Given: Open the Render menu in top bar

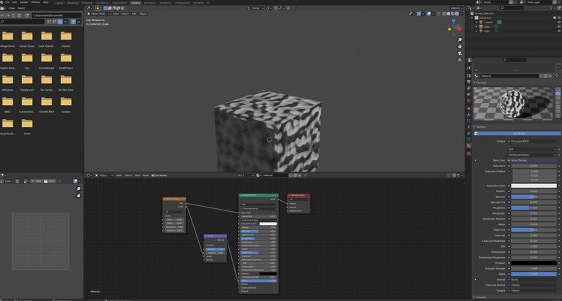Looking at the screenshot, I should tap(24, 2).
